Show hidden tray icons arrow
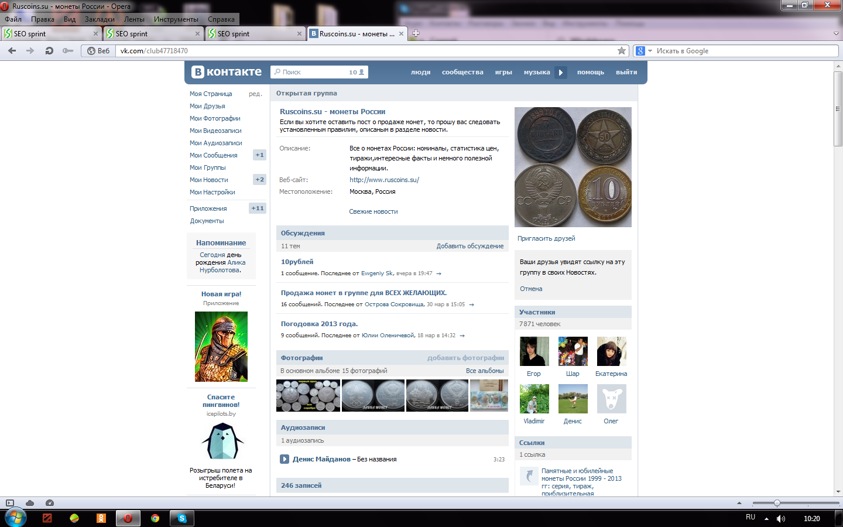 pos(766,518)
